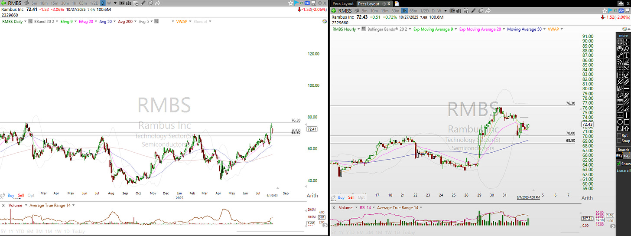Select the crosshair pointer drawing tool
This screenshot has height=236, width=631.
(627, 42)
